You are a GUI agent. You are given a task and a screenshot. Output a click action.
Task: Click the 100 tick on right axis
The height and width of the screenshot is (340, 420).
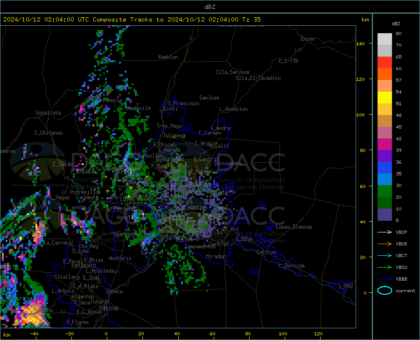[x=361, y=115]
